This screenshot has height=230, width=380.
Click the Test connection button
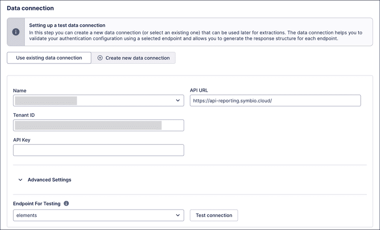[214, 215]
